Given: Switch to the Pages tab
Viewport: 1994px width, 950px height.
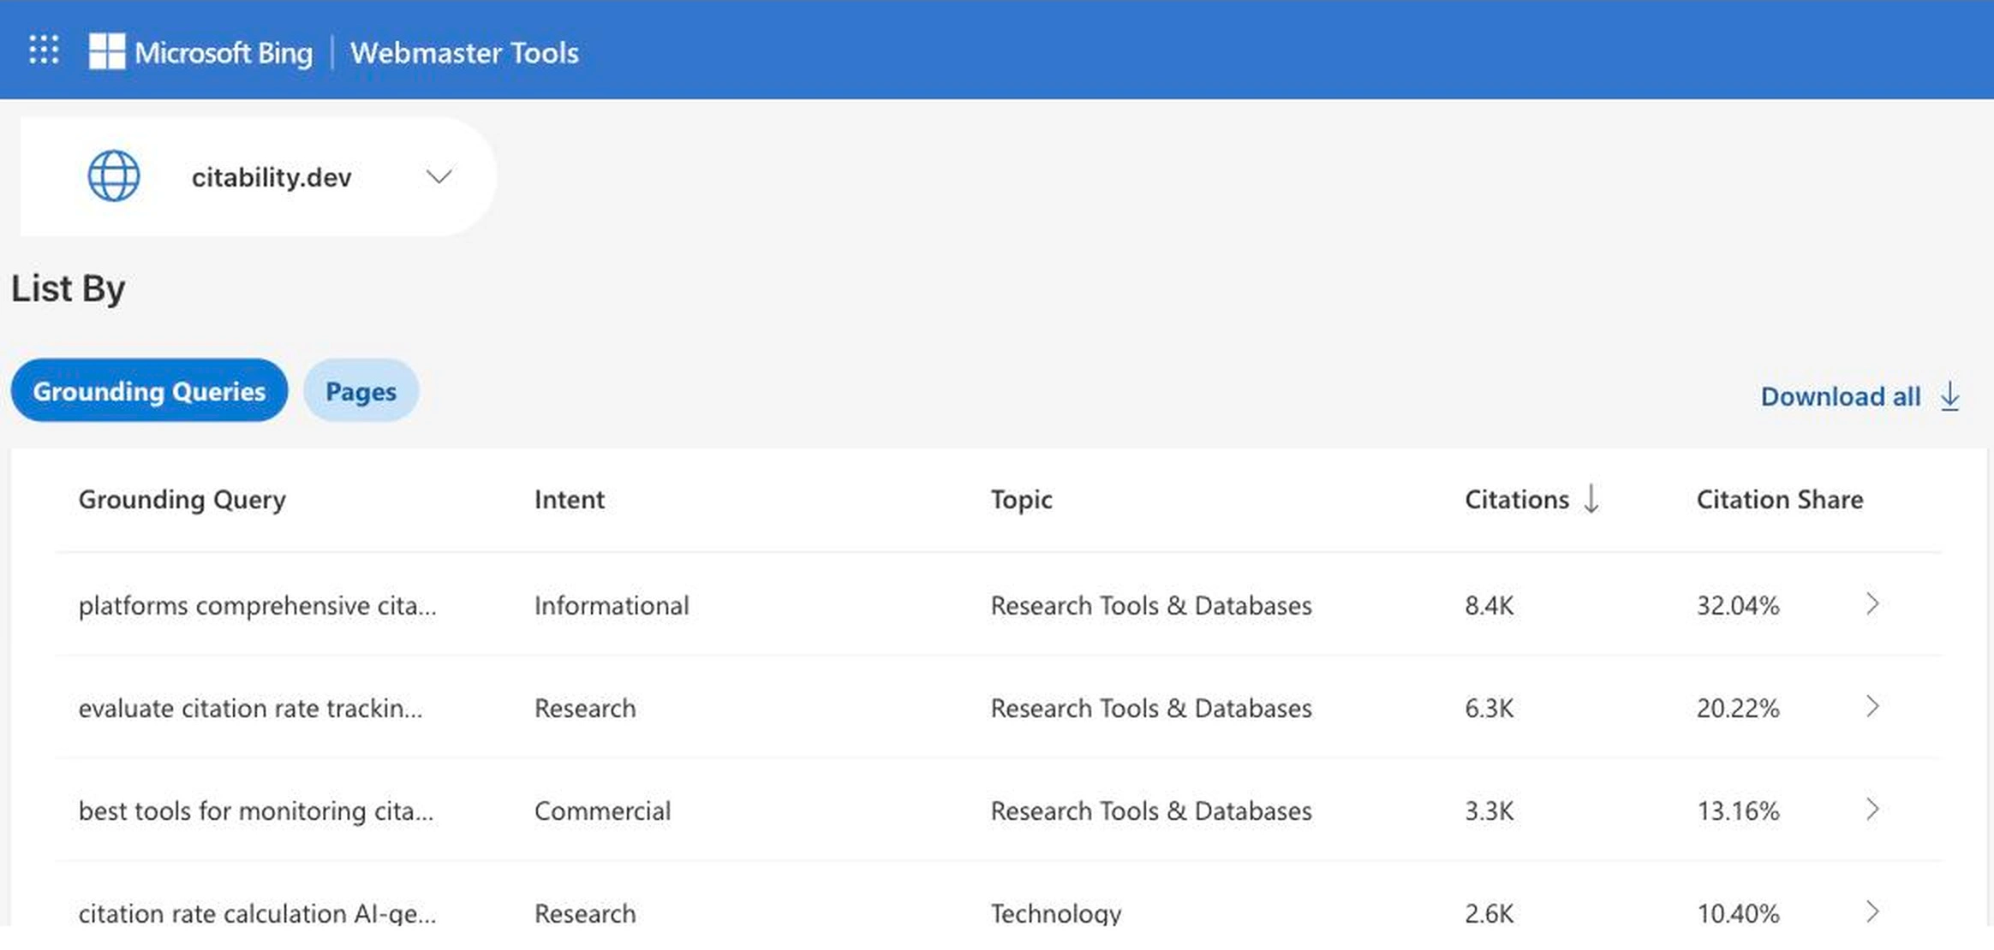Looking at the screenshot, I should [361, 390].
